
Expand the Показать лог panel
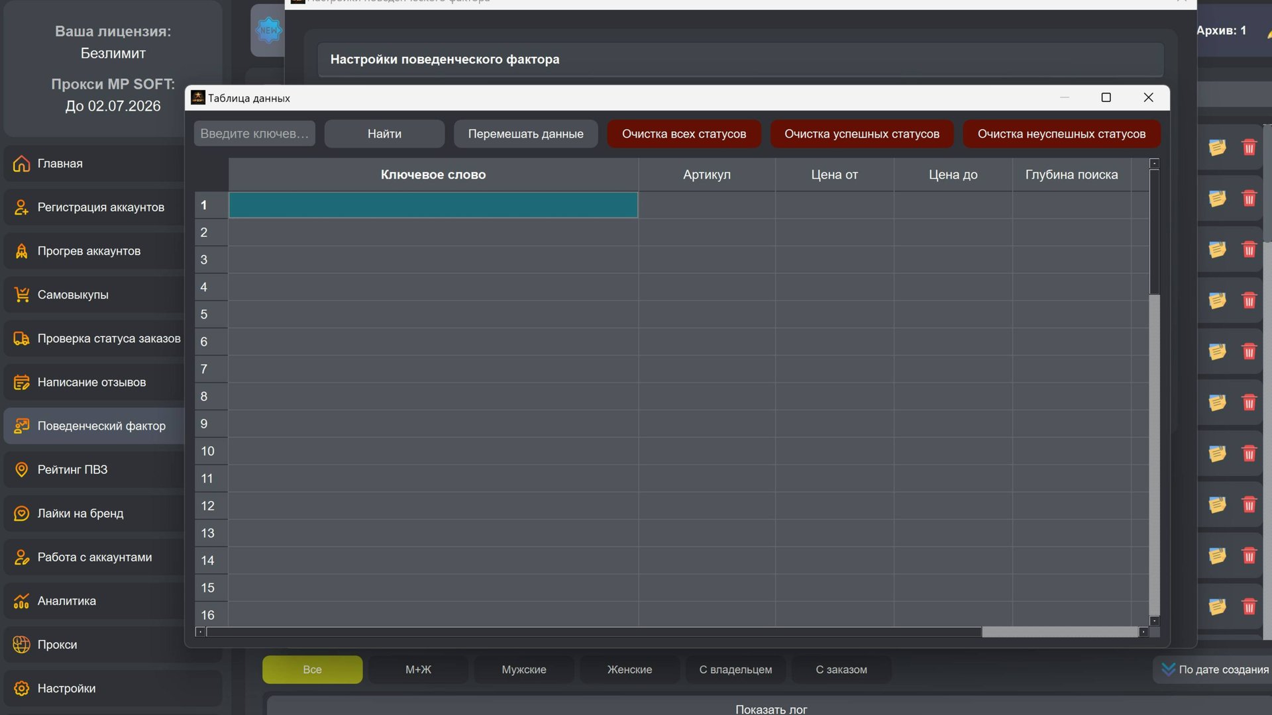tap(770, 709)
